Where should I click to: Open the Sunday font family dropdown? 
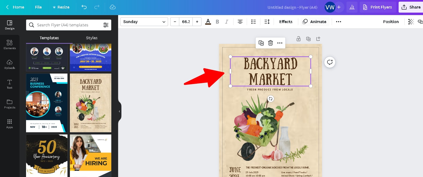pos(144,22)
